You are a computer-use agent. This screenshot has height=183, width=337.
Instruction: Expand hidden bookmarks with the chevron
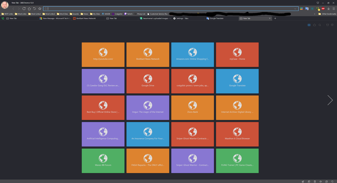click(x=315, y=14)
